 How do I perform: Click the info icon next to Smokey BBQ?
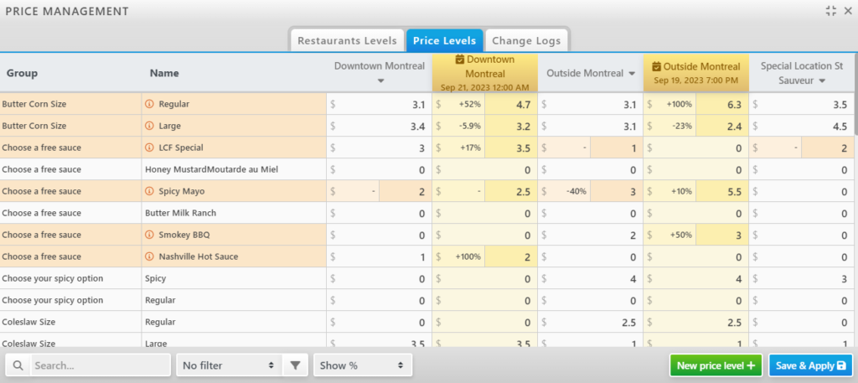pos(150,235)
